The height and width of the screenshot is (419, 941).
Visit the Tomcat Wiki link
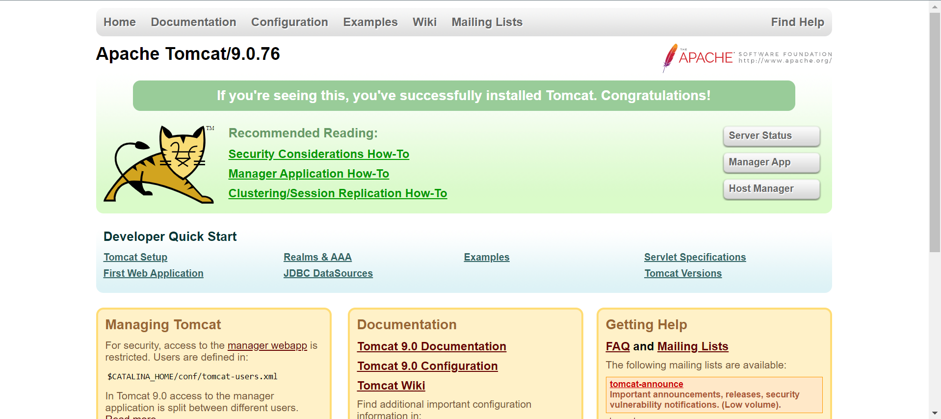coord(391,386)
